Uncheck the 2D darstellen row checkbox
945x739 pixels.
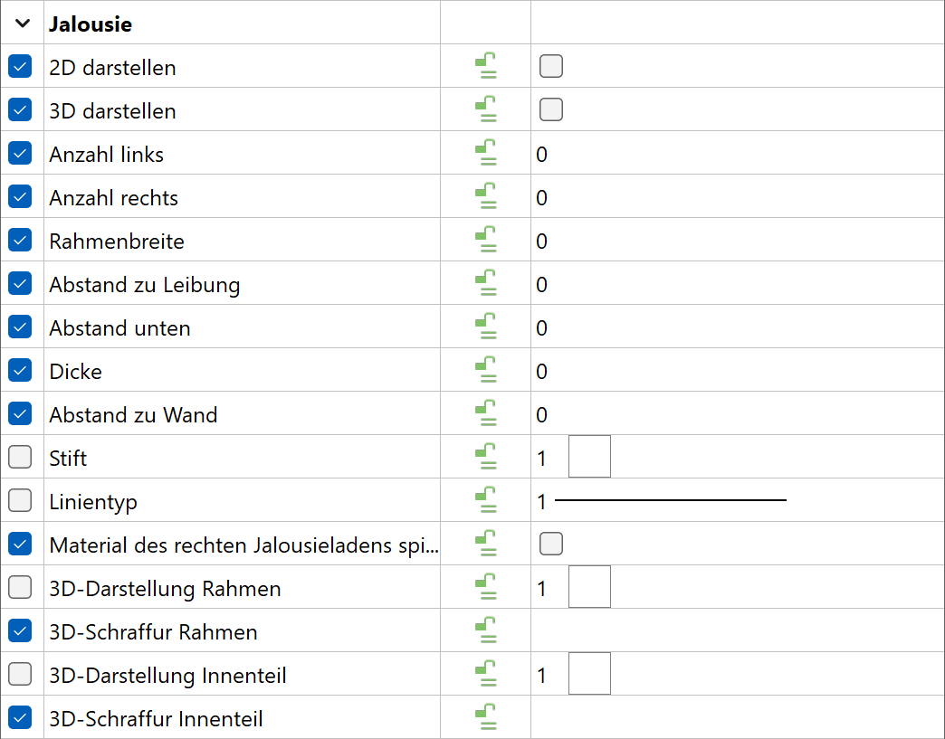click(20, 66)
